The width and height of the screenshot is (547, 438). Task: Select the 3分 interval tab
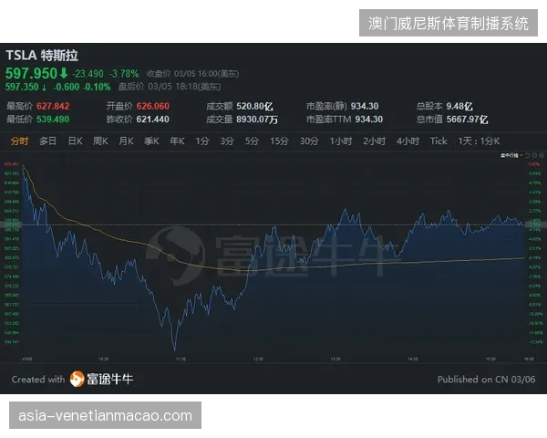pos(227,141)
